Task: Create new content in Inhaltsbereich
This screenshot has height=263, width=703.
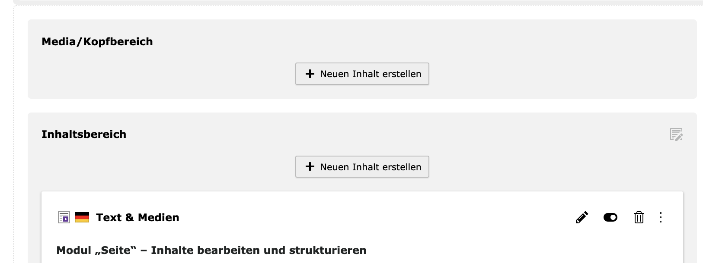Action: (362, 167)
